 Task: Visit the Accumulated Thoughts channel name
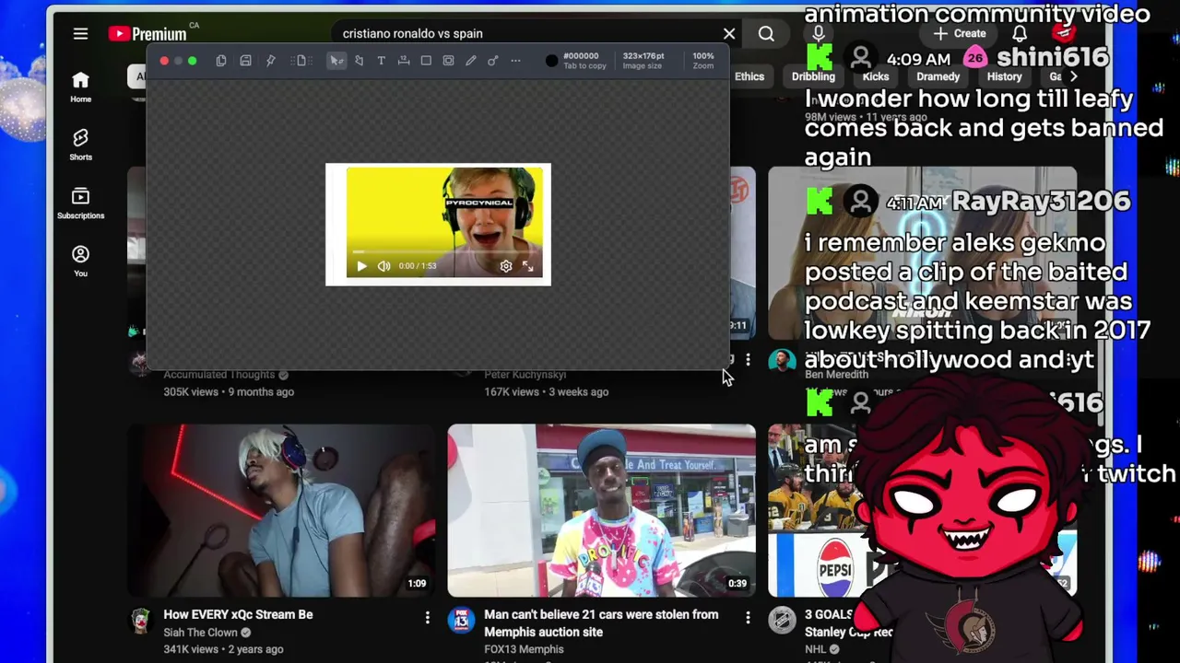coord(219,375)
